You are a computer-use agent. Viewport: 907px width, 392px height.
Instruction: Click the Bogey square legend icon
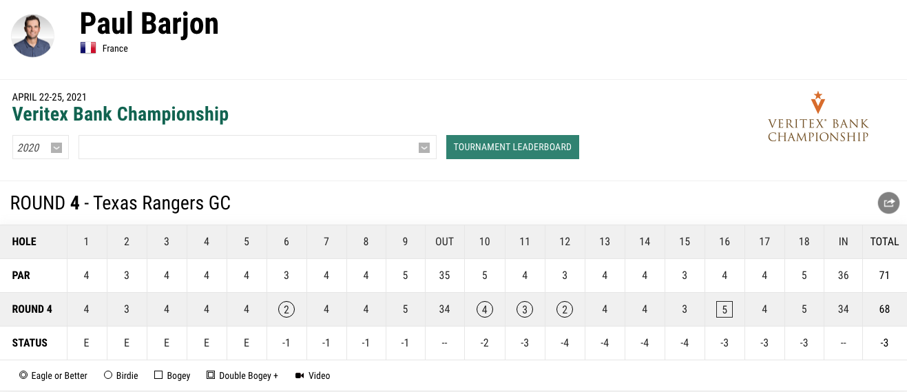pyautogui.click(x=158, y=375)
